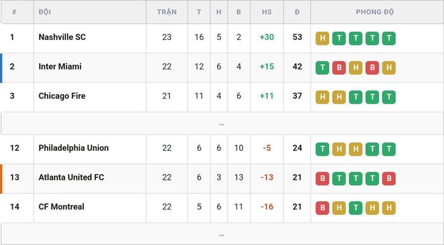Expand hidden rows below CF Montreal
The width and height of the screenshot is (444, 245).
[x=222, y=234]
